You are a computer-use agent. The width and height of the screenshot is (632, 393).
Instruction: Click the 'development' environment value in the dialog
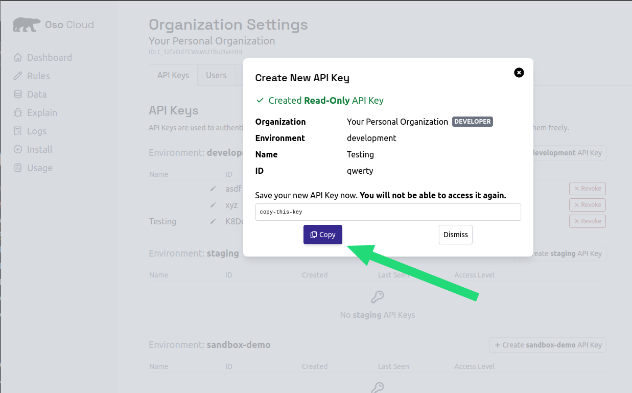(371, 138)
